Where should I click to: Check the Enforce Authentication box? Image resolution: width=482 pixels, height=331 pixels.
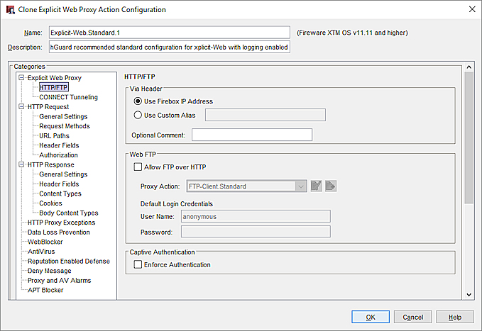(138, 264)
